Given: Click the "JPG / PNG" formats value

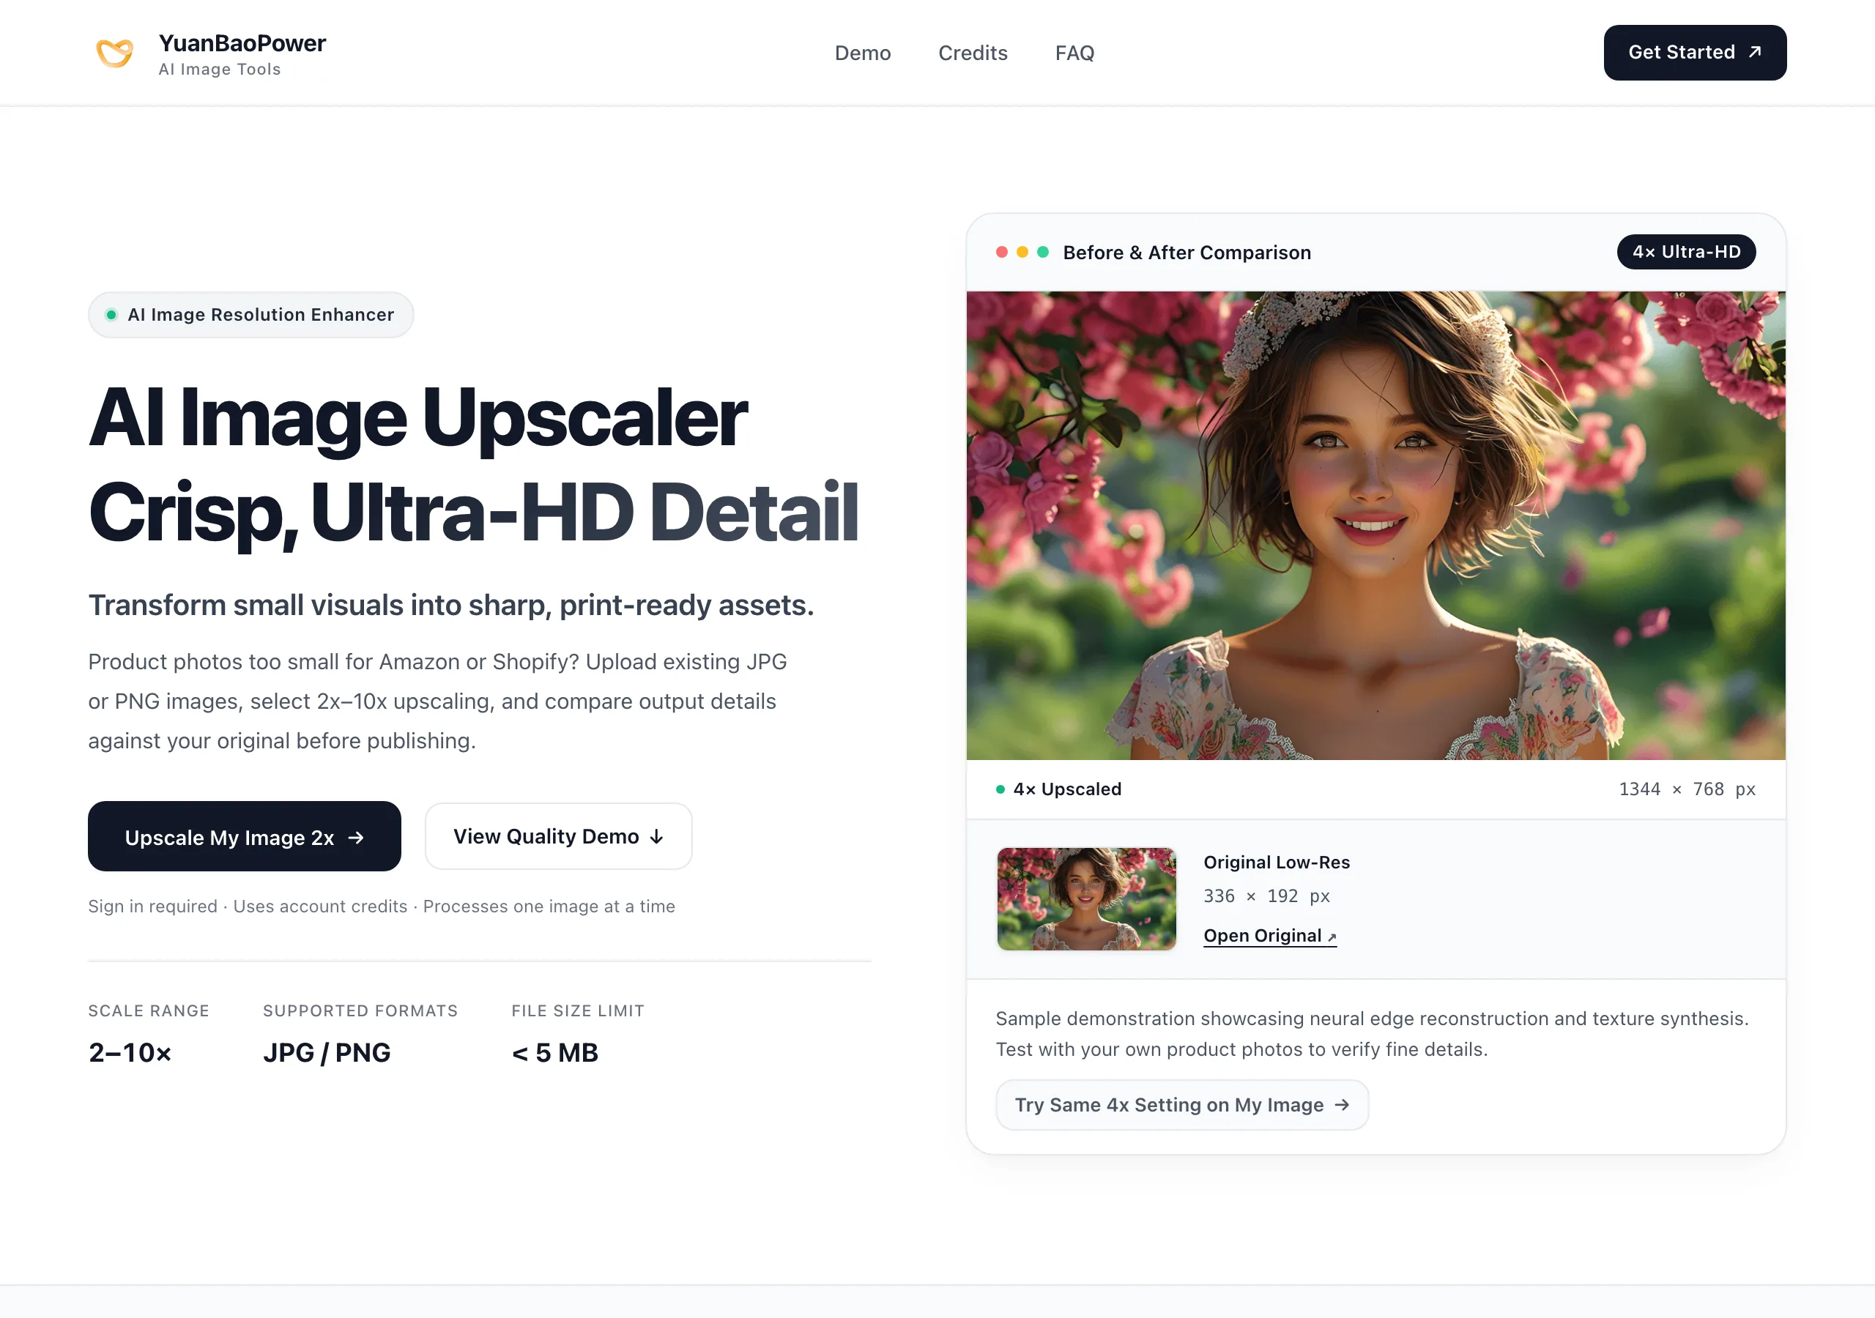Looking at the screenshot, I should point(327,1053).
